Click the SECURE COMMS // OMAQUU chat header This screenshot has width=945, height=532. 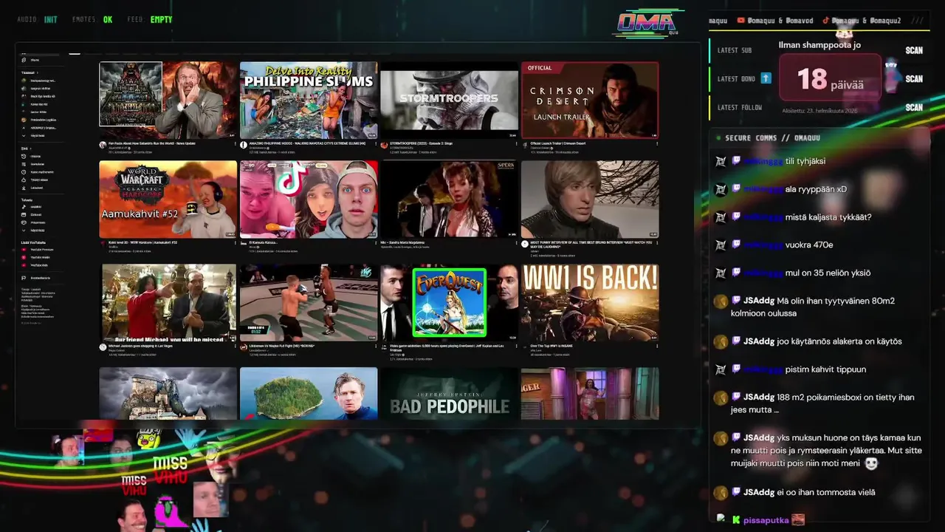(772, 137)
